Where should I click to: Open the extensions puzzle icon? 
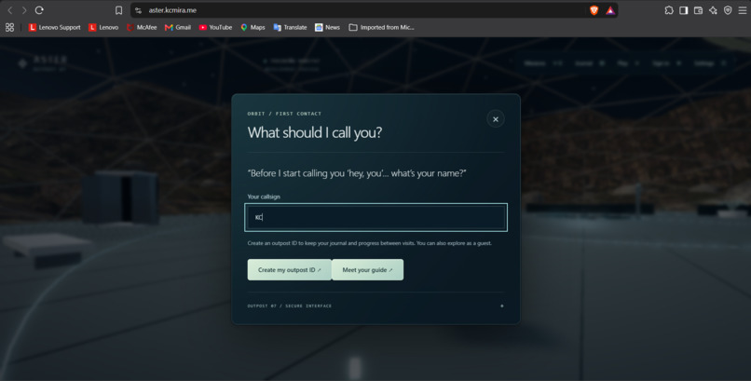669,10
